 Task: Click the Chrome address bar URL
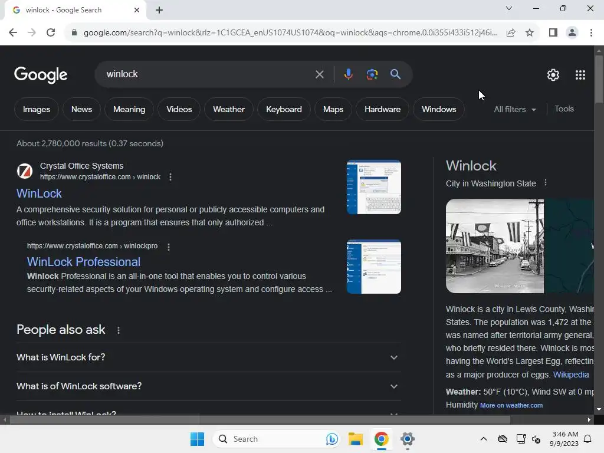pyautogui.click(x=290, y=33)
